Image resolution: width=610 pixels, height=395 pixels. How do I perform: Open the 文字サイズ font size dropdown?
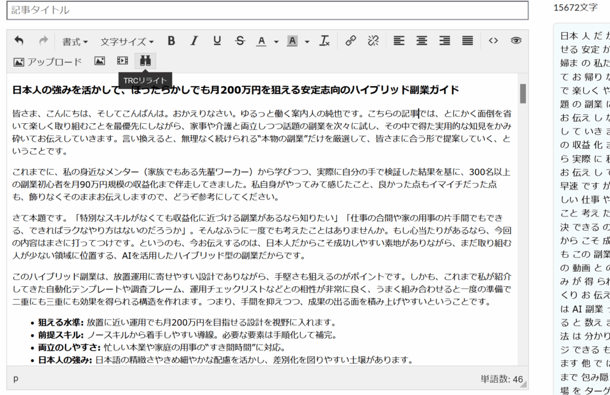[x=127, y=42]
